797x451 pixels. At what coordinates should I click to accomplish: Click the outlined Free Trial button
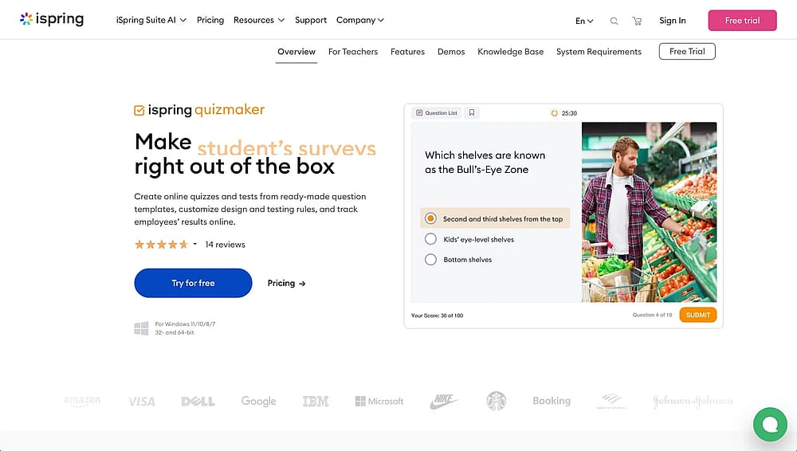point(687,51)
